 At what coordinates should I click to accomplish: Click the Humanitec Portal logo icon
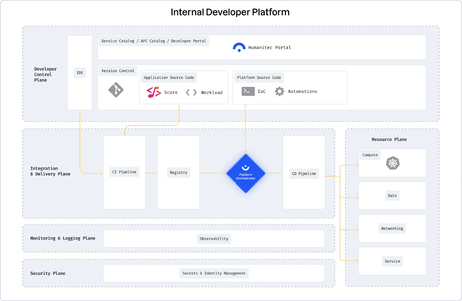239,47
